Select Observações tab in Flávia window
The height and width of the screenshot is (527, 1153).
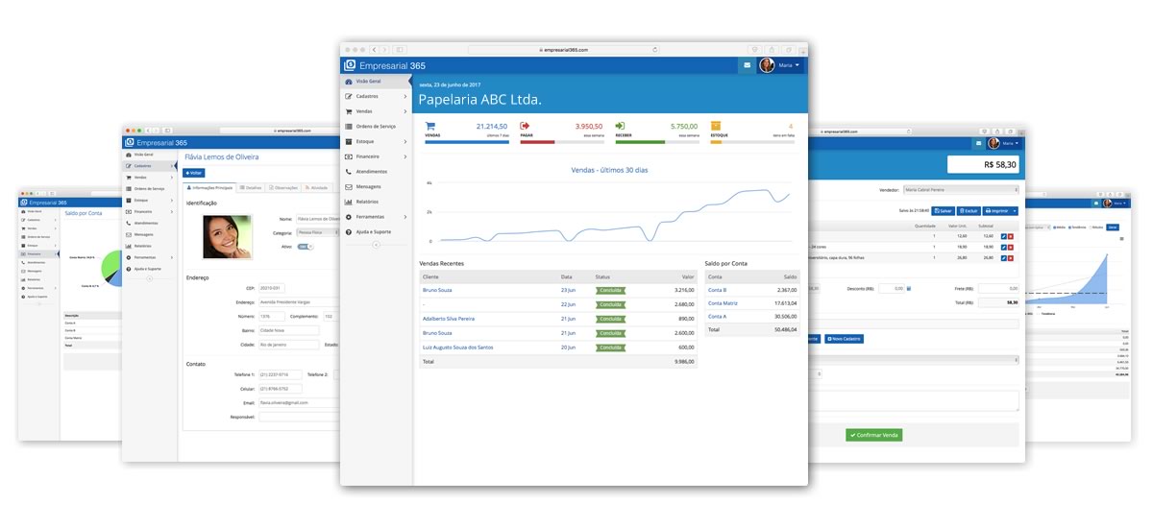pyautogui.click(x=283, y=187)
